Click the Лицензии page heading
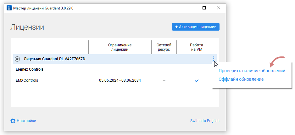 coord(27,27)
